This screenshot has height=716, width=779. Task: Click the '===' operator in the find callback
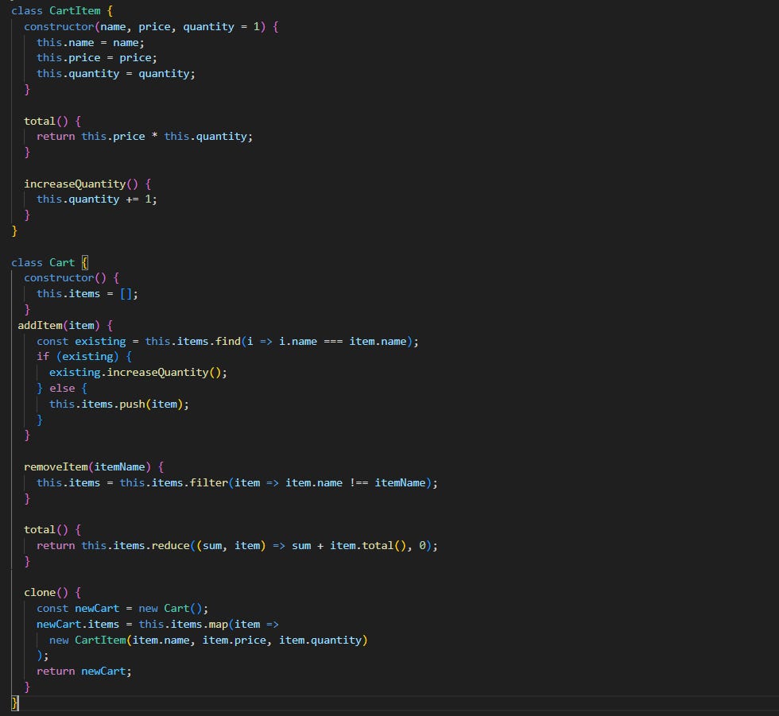point(333,341)
